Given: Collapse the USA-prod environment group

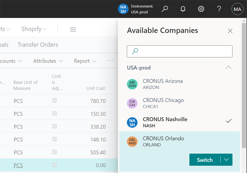Looking at the screenshot, I should click(228, 68).
